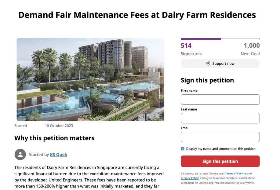Screen dimensions: 280x190
Task: Click into the Last name field
Action: [220, 118]
